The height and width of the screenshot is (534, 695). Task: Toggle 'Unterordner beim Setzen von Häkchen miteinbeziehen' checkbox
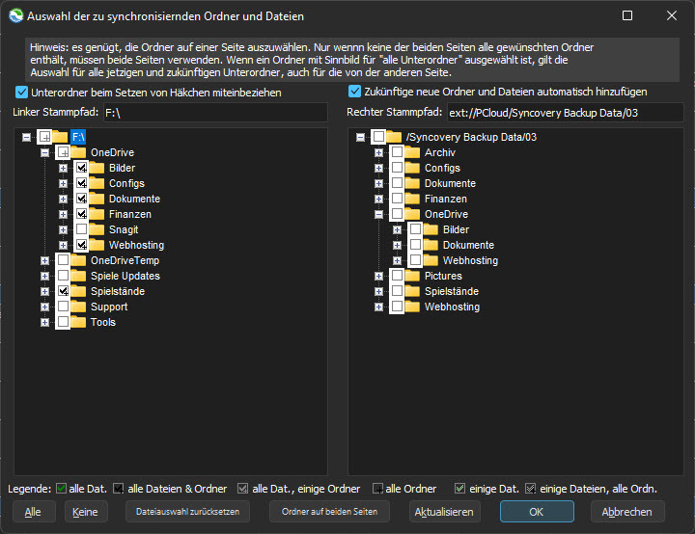(22, 93)
